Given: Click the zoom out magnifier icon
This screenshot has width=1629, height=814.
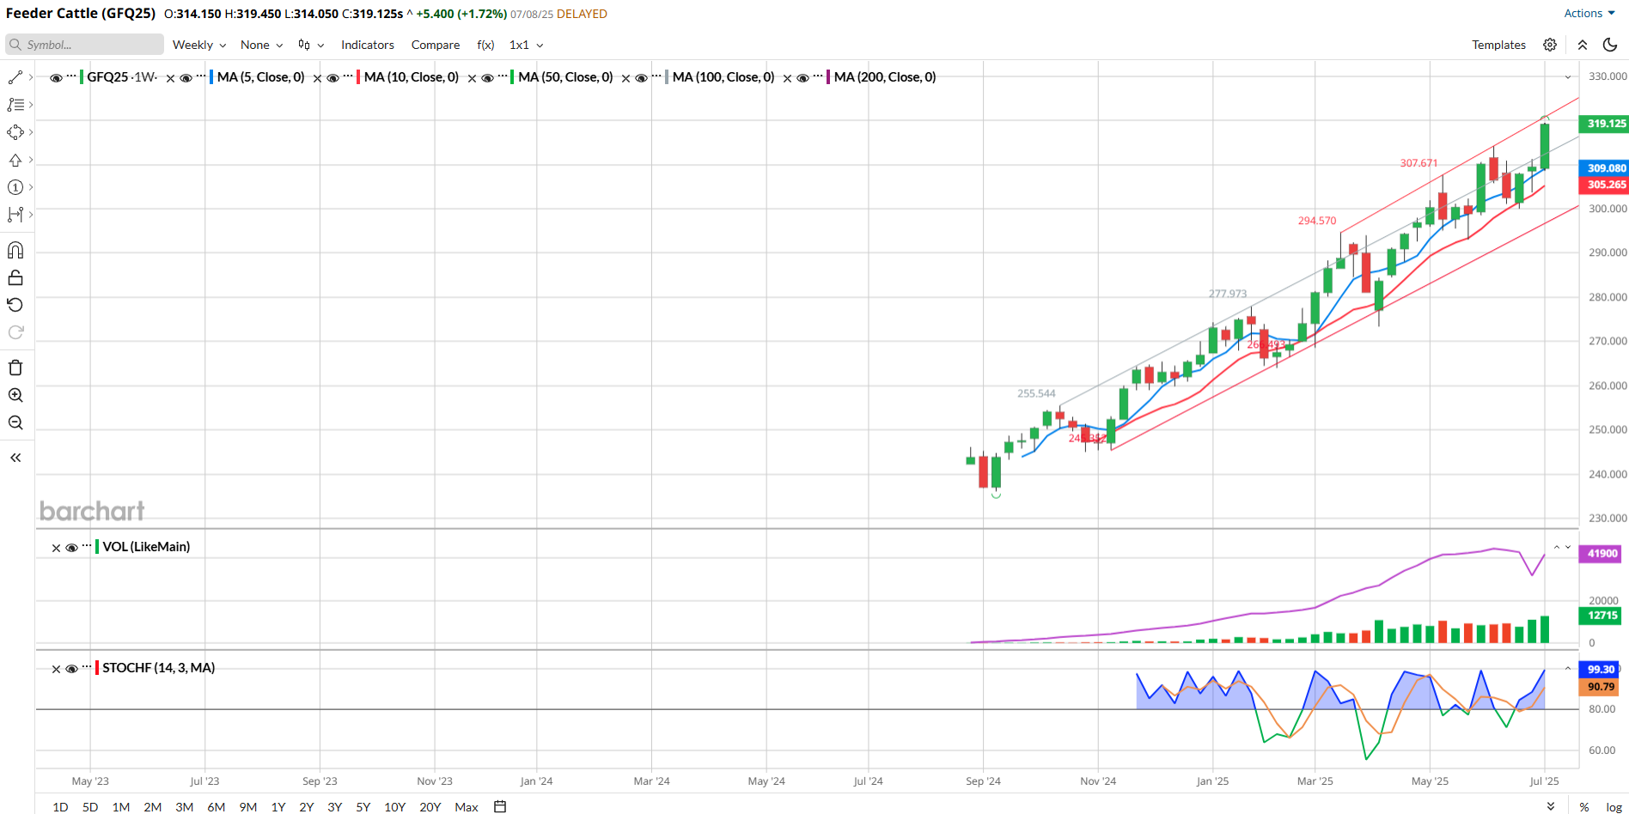Looking at the screenshot, I should tap(15, 422).
